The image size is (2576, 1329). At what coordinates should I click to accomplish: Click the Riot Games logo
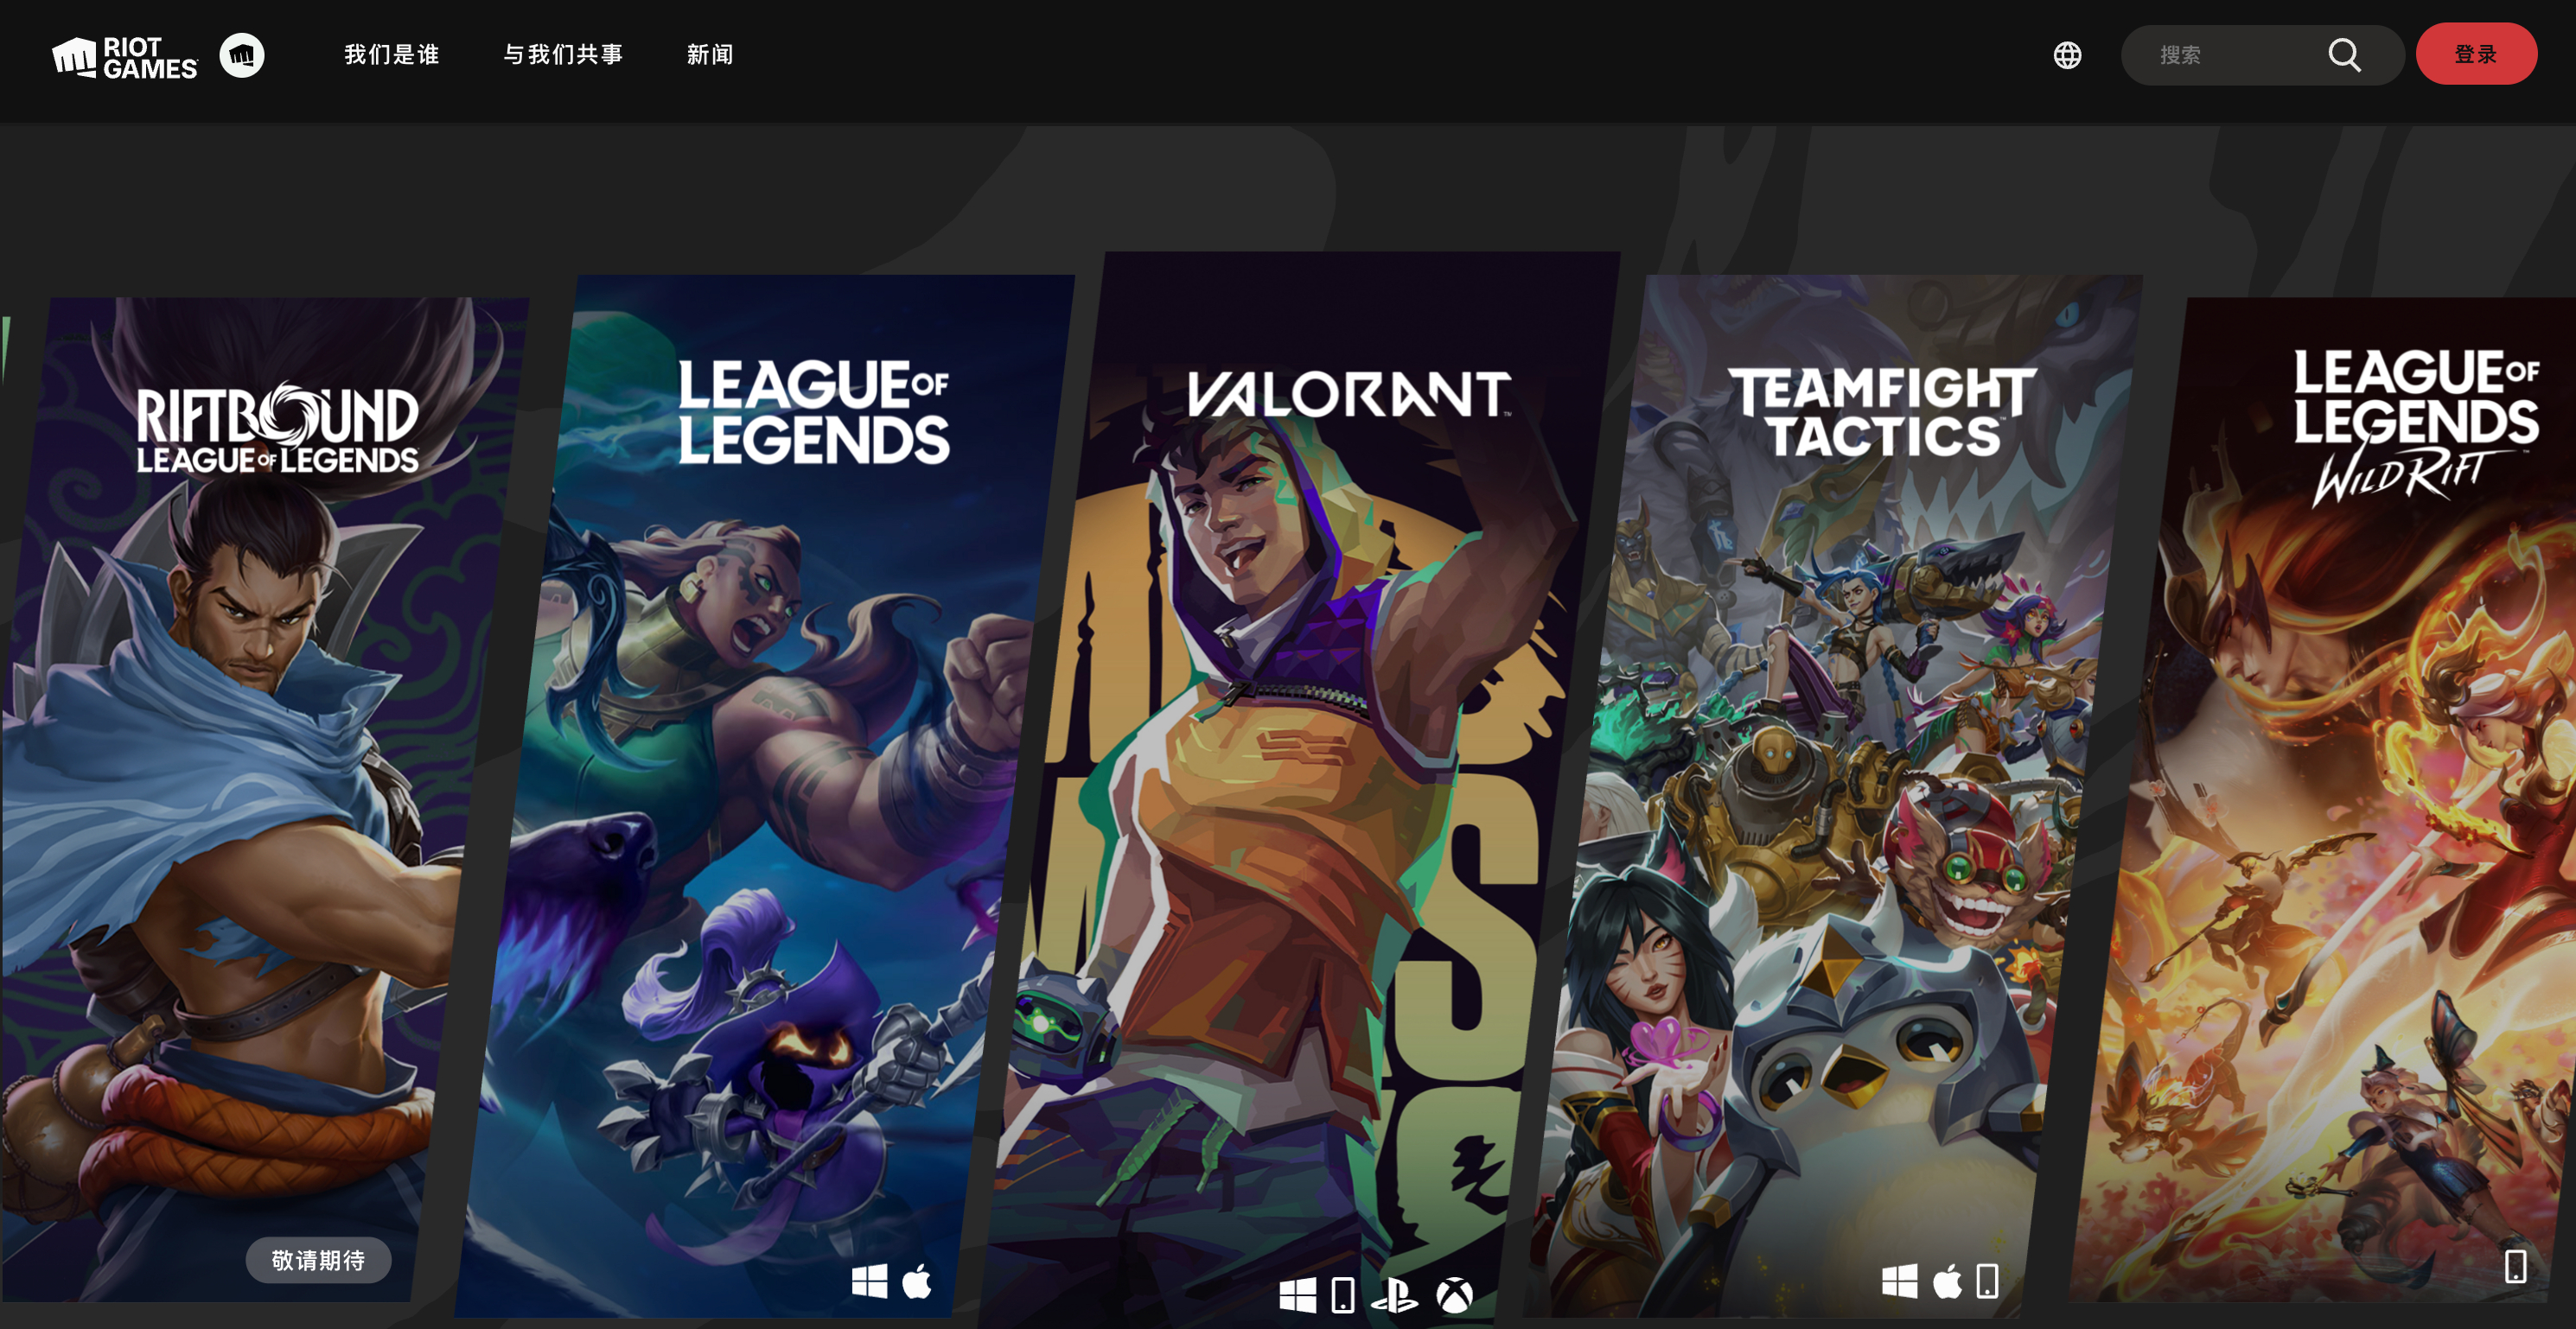(125, 57)
